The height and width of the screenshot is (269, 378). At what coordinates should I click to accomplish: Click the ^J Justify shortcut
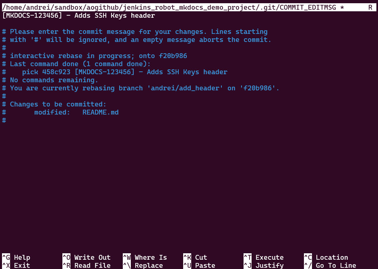click(264, 265)
